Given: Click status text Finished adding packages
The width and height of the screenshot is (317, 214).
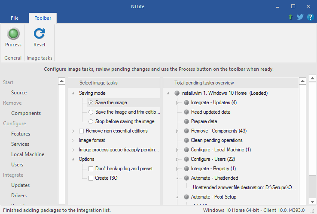Looking at the screenshot, I should point(57,210).
